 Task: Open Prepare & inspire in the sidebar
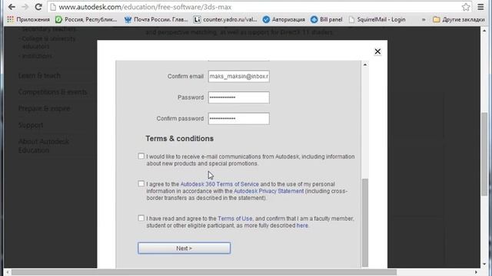click(45, 109)
